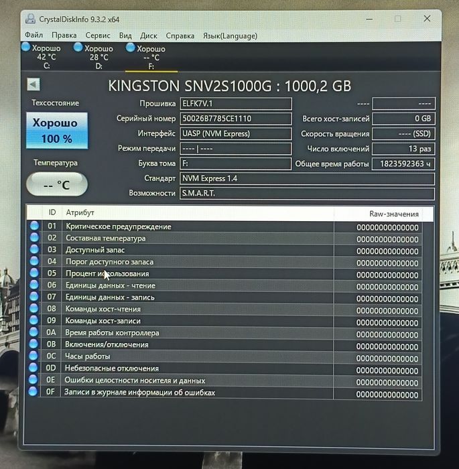Open the Вид menu

[x=125, y=36]
